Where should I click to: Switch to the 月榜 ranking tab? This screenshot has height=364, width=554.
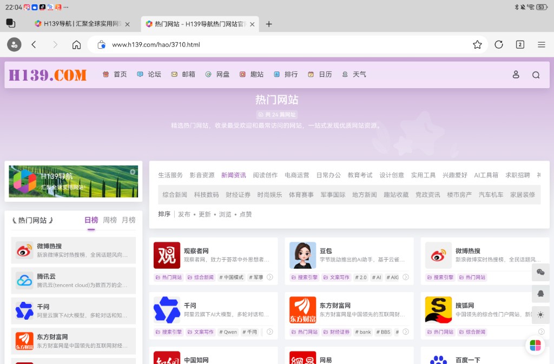point(129,220)
